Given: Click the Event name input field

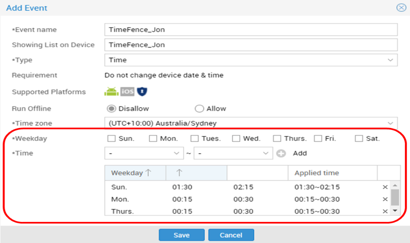Looking at the screenshot, I should (251, 29).
